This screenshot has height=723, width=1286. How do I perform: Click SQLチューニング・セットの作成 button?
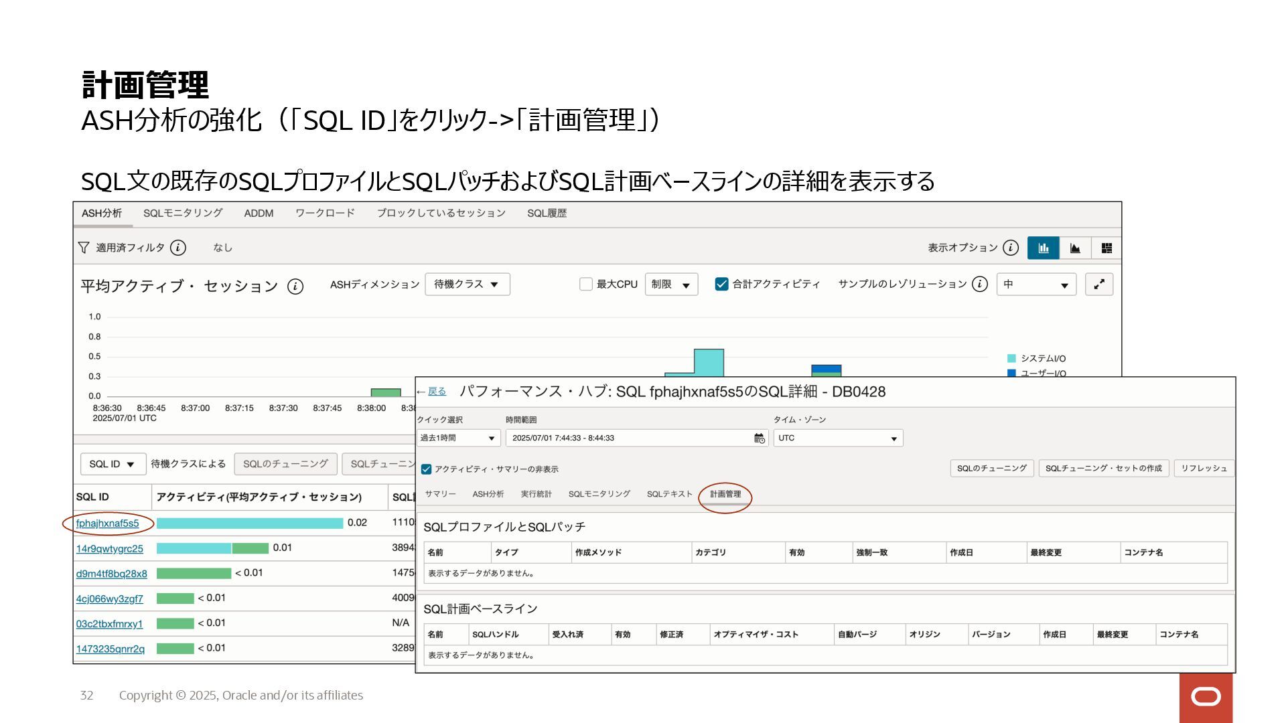[1104, 469]
